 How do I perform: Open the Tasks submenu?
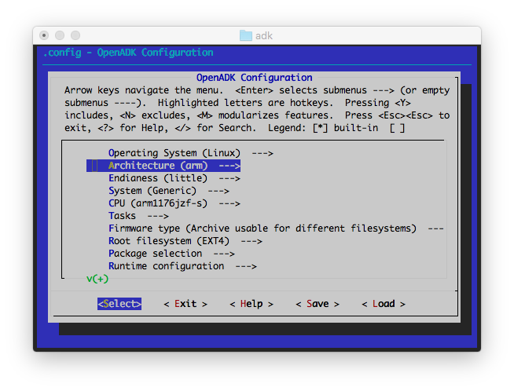(138, 216)
